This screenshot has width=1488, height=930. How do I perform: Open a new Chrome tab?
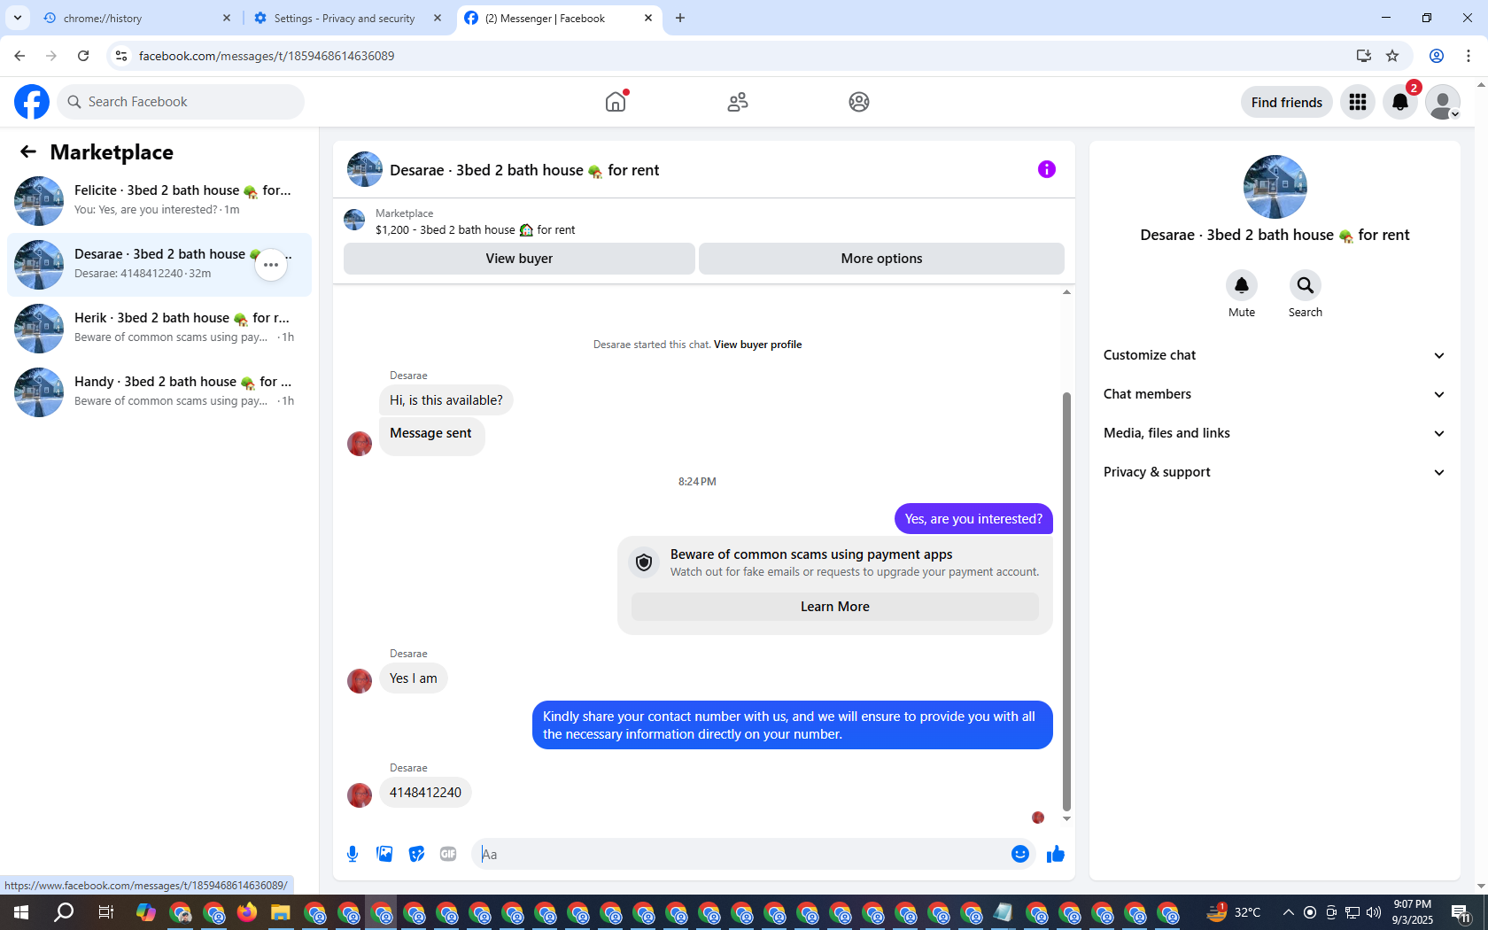tap(680, 18)
